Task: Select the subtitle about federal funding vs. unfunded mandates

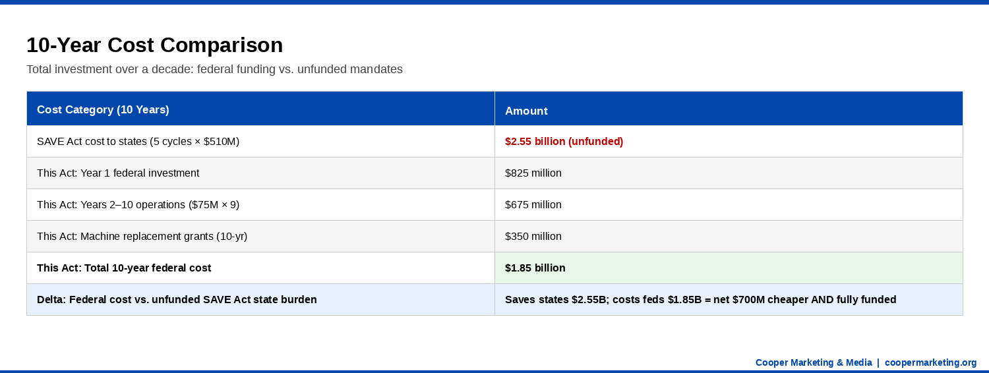Action: click(x=214, y=69)
